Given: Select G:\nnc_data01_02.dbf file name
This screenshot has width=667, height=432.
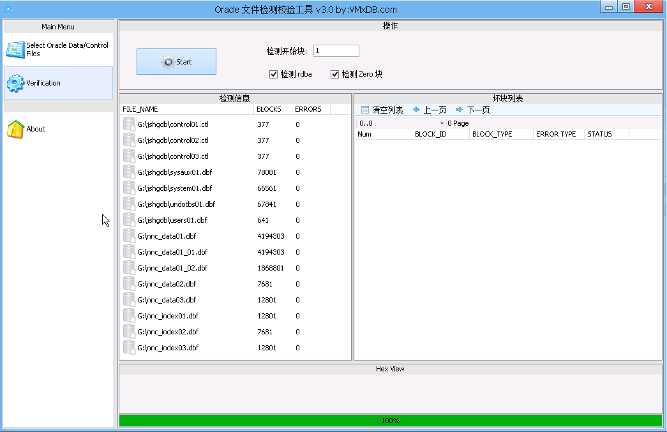Looking at the screenshot, I should coord(173,268).
